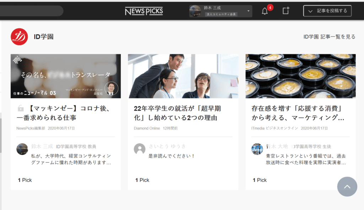Click the add-page icon beside the bell
364x210 pixels.
(286, 11)
